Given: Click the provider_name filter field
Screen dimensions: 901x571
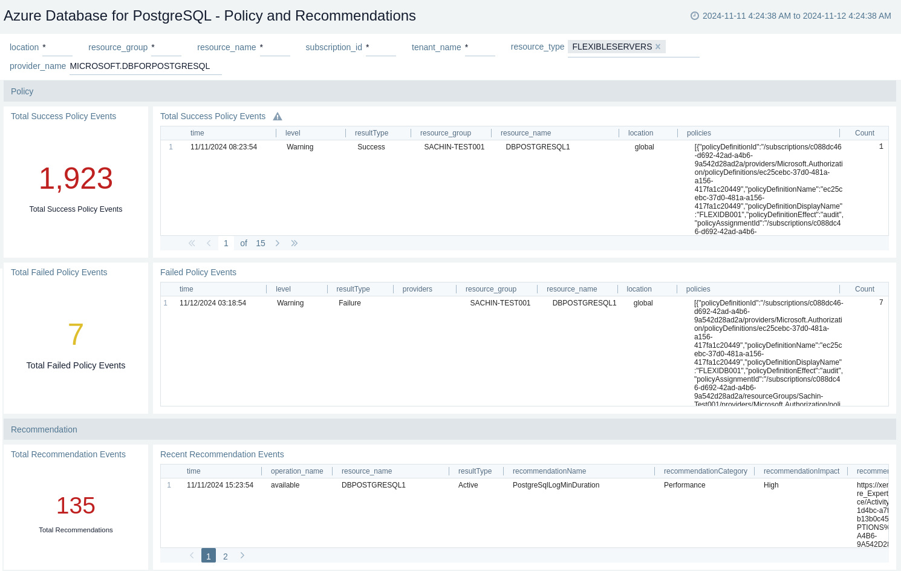Looking at the screenshot, I should pos(146,66).
